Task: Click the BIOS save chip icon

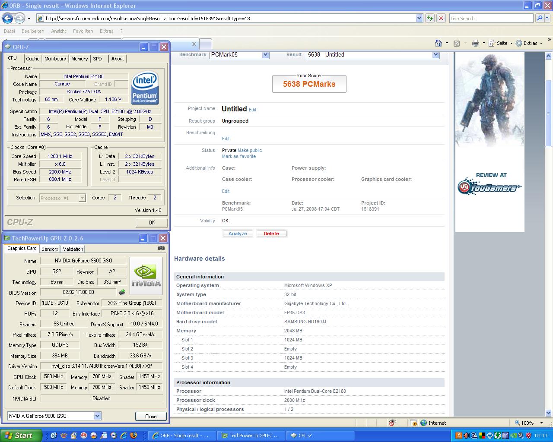Action: tap(122, 292)
